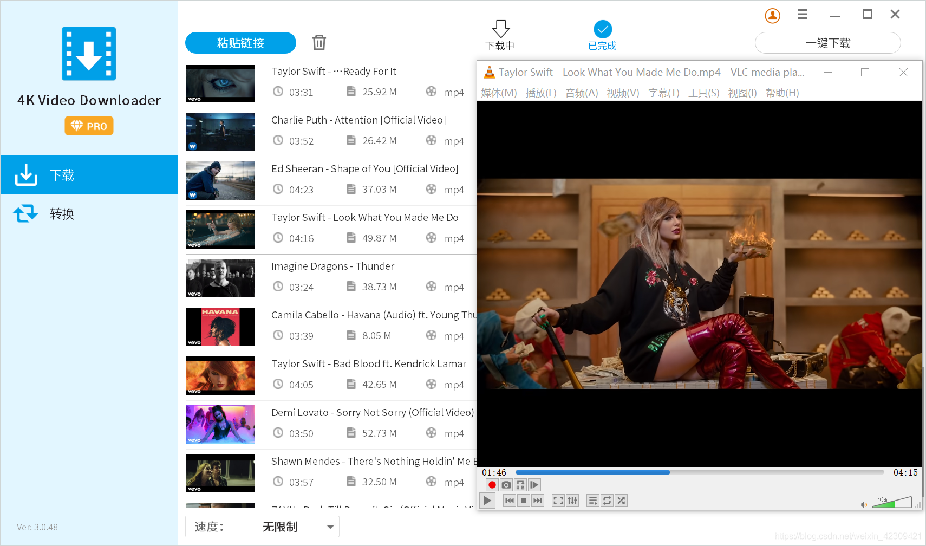This screenshot has width=926, height=546.
Task: Click the Look What You Made Me Do thumbnail
Action: (220, 229)
